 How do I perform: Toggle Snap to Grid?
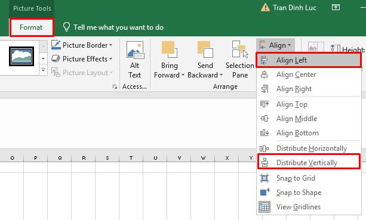coord(309,178)
